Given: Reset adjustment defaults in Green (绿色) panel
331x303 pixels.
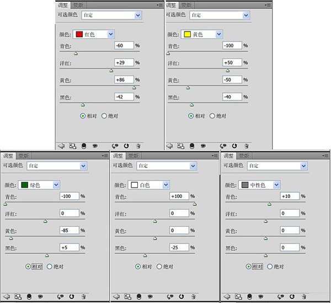Looking at the screenshot, I should (72, 297).
